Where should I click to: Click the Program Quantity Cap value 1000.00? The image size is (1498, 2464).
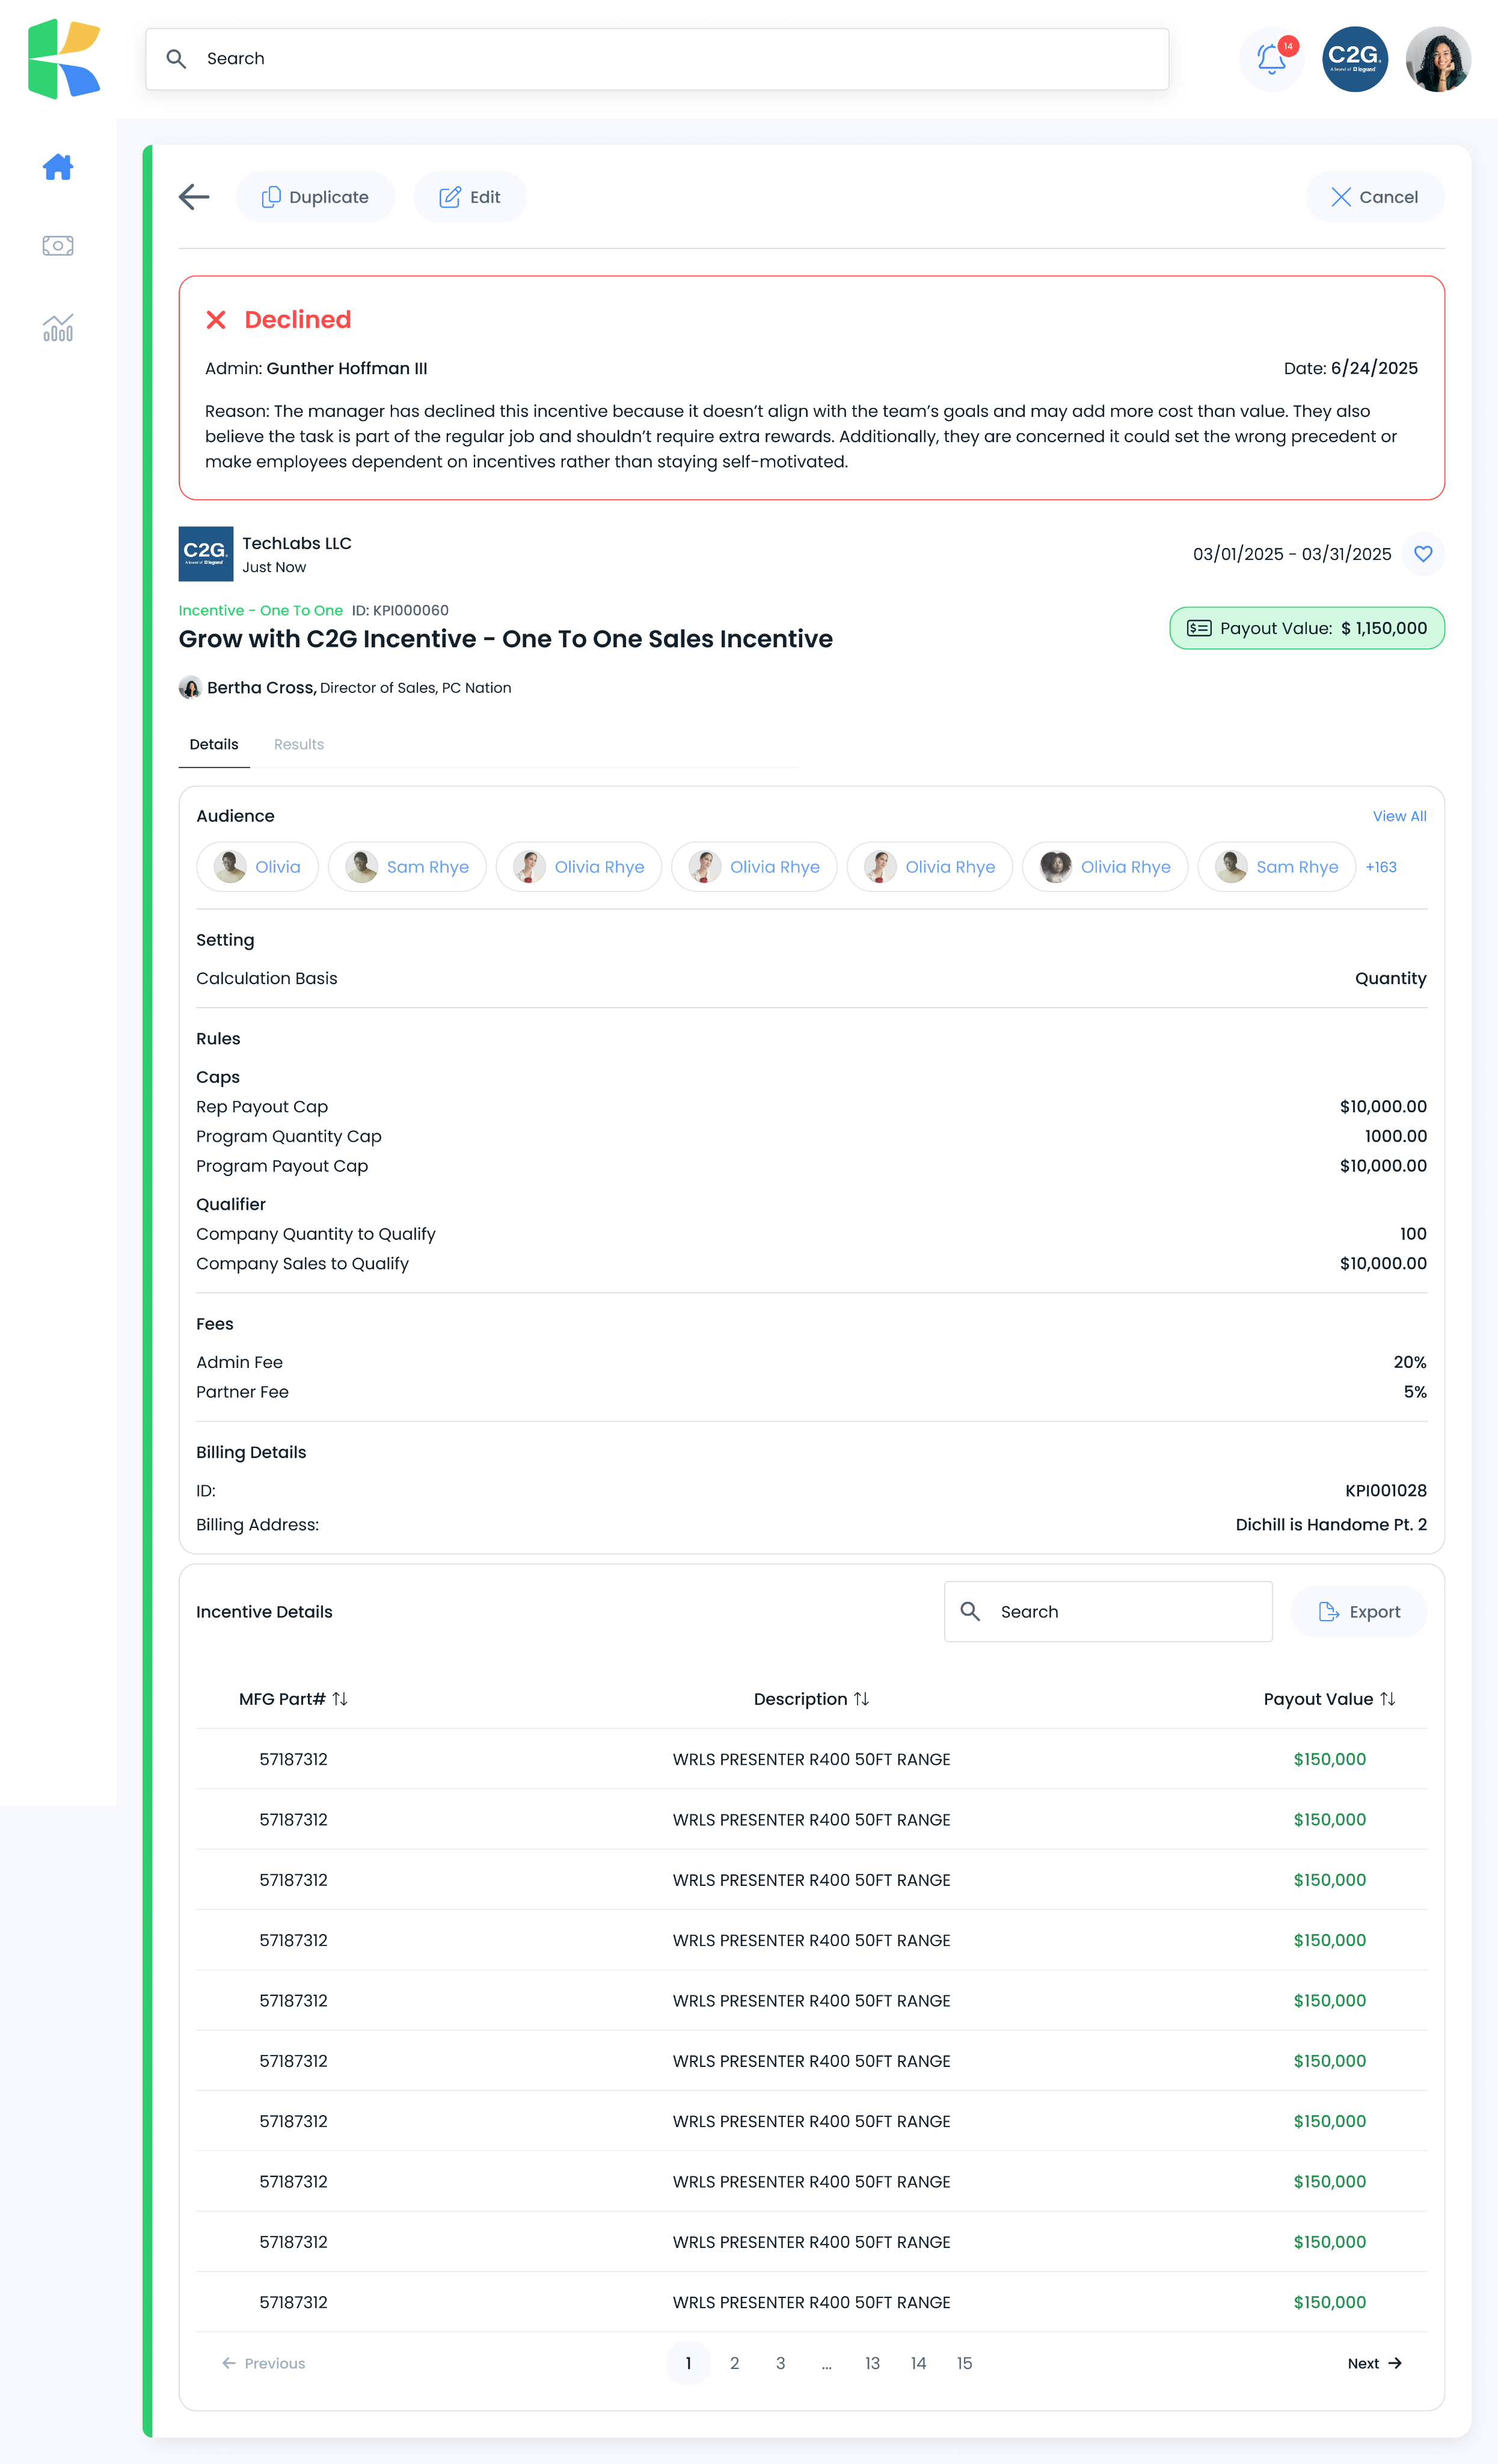point(1395,1136)
